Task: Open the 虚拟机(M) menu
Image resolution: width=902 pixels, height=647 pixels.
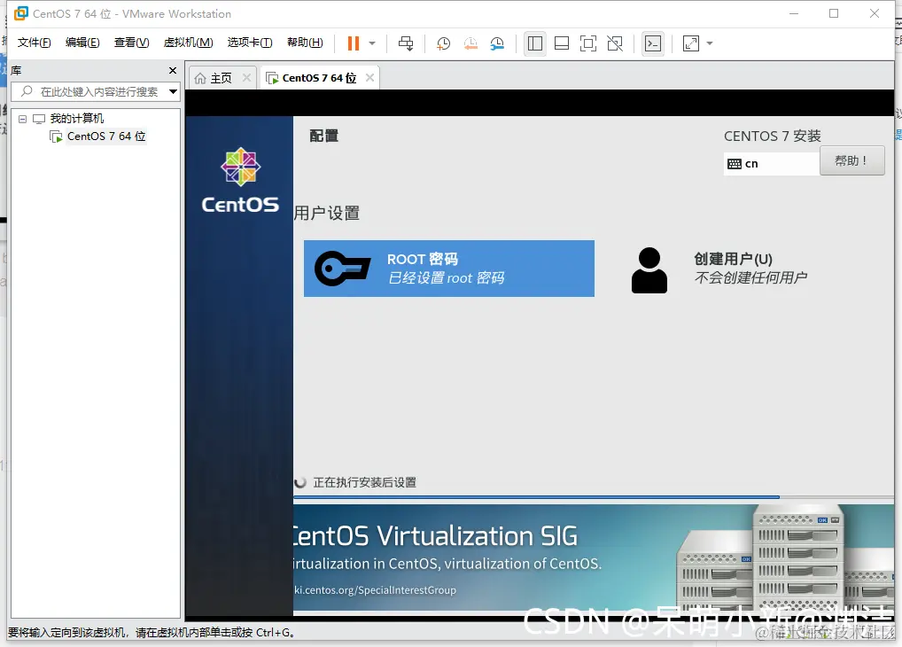Action: tap(188, 43)
